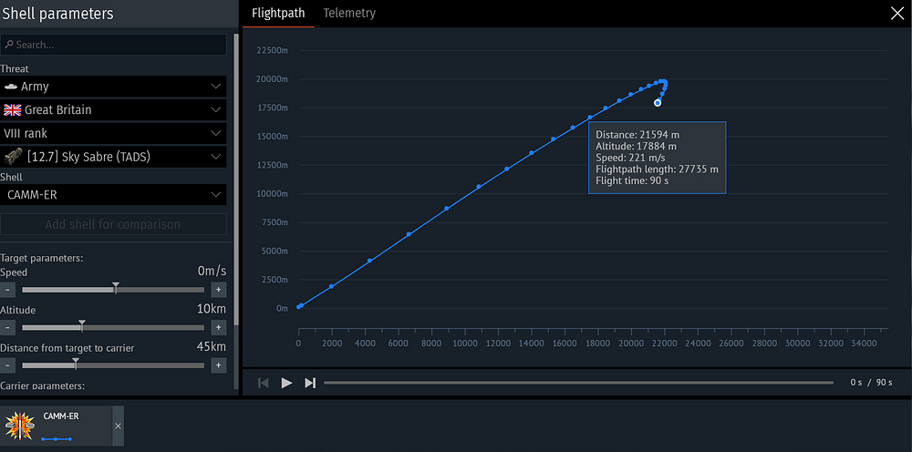
Task: Close the shell analysis window
Action: [897, 14]
